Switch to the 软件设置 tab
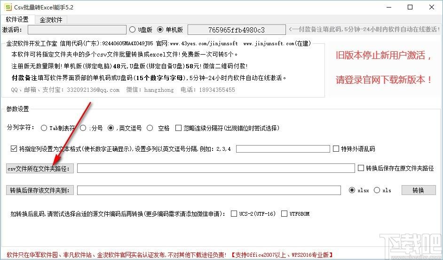Viewport: 443px width, 260px height. click(x=17, y=19)
